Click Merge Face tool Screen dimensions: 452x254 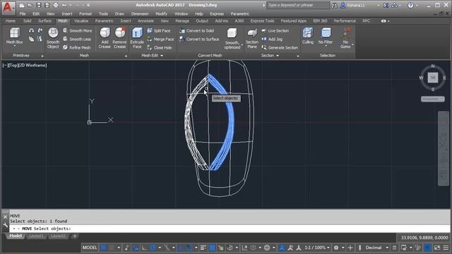click(160, 39)
